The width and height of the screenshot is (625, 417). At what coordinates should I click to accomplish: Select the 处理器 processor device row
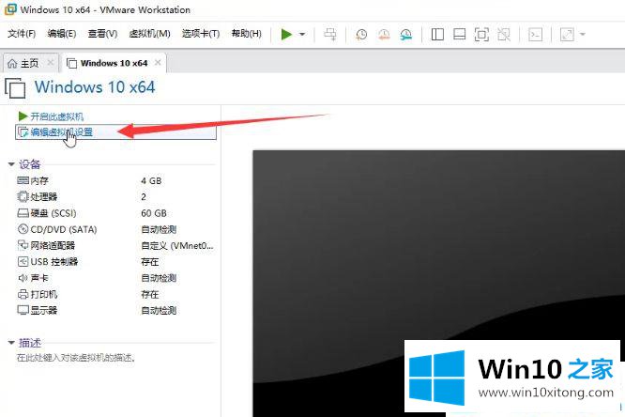(x=115, y=196)
